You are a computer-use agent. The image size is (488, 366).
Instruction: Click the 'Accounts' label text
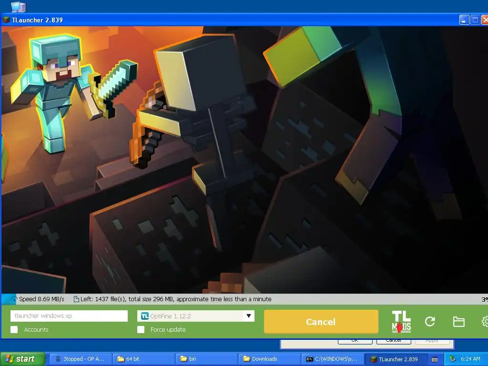36,329
